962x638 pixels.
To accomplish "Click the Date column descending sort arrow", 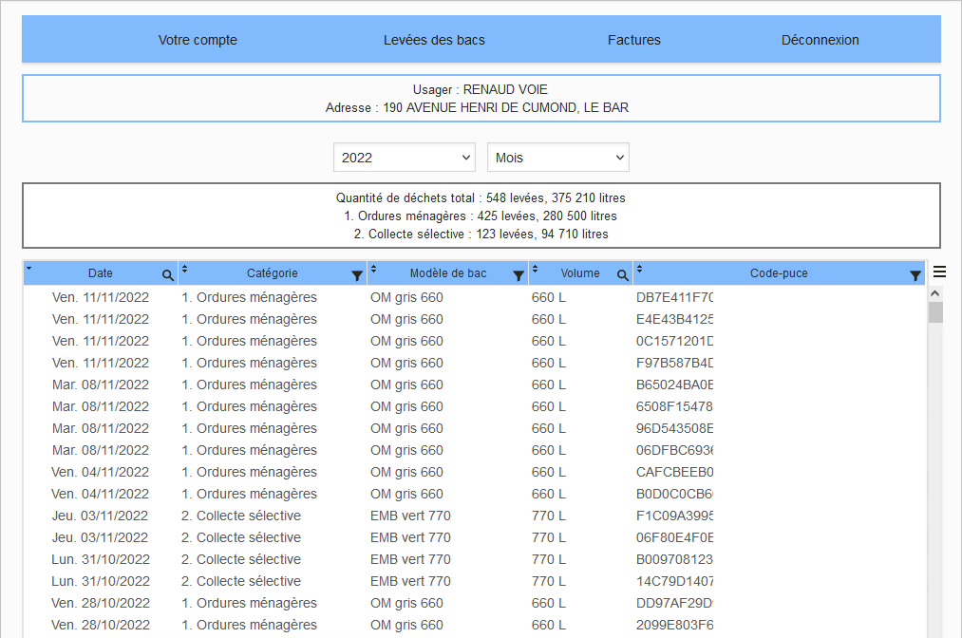I will tap(29, 270).
